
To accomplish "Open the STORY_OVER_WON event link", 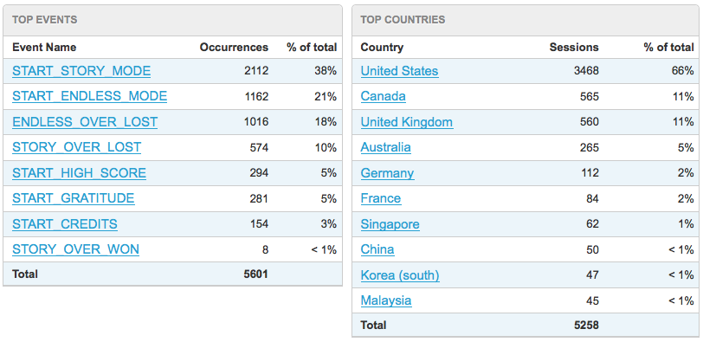I will (76, 249).
